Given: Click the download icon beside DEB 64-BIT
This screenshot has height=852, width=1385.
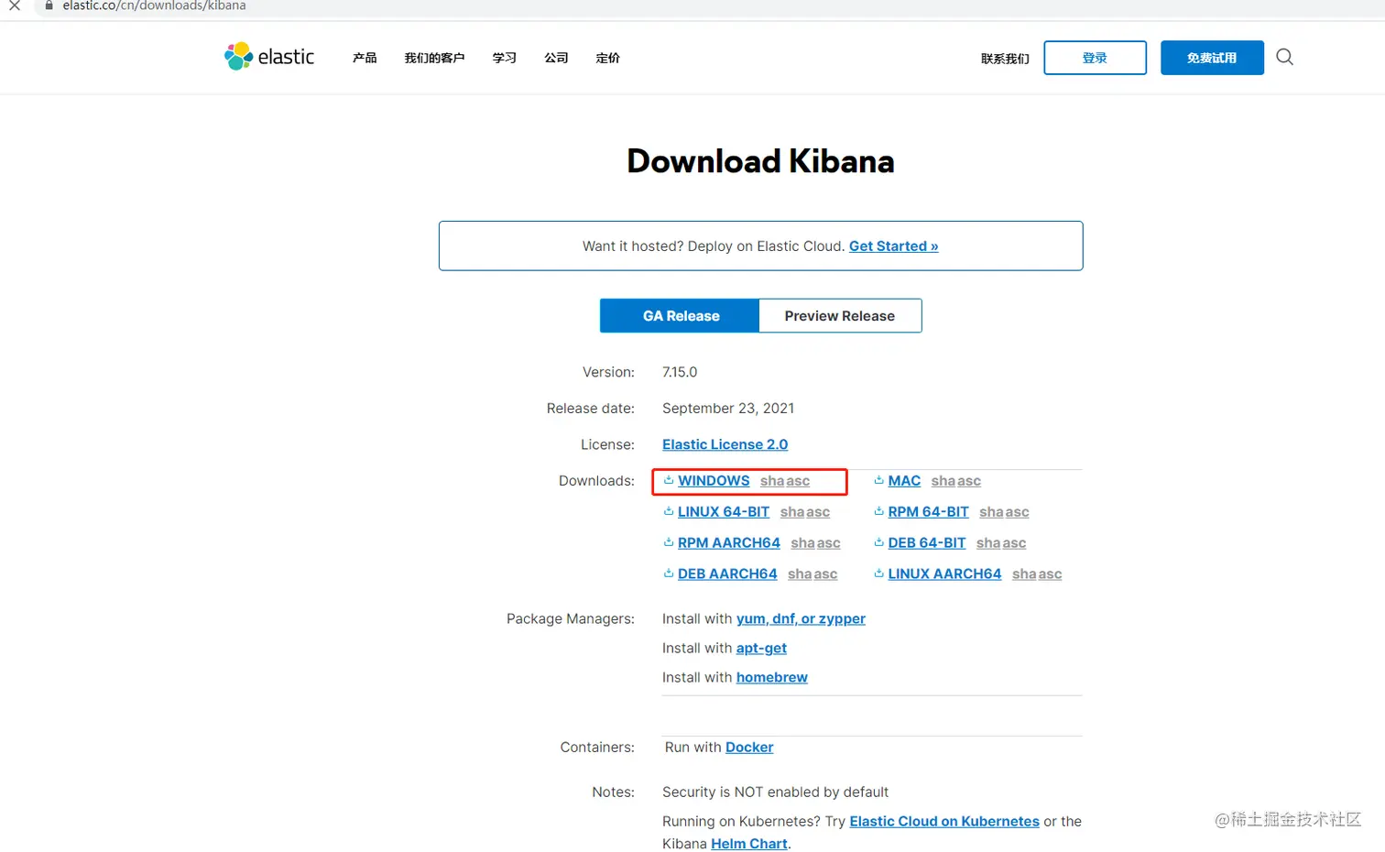Looking at the screenshot, I should point(879,542).
